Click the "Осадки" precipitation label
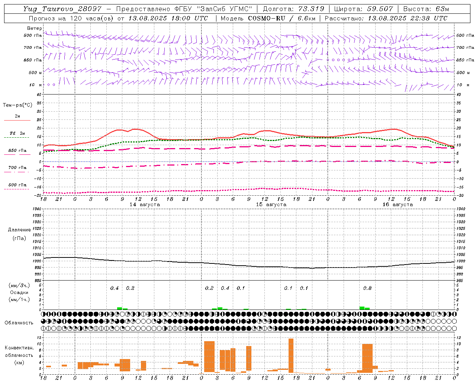The width and height of the screenshot is (476, 381). coord(19,292)
